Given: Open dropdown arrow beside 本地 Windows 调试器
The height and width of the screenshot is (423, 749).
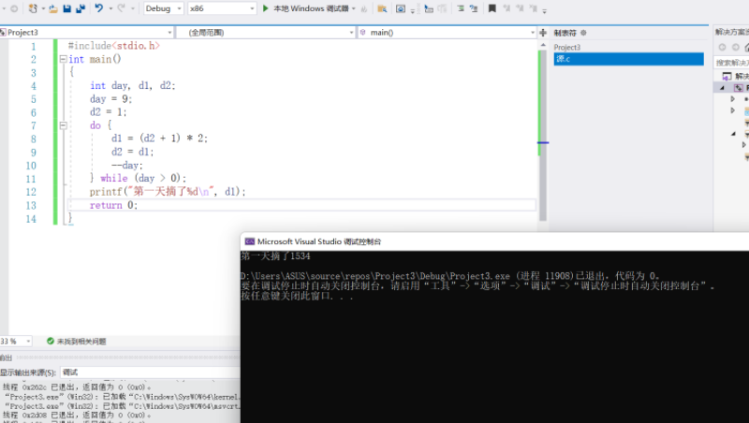Looking at the screenshot, I should [x=354, y=8].
